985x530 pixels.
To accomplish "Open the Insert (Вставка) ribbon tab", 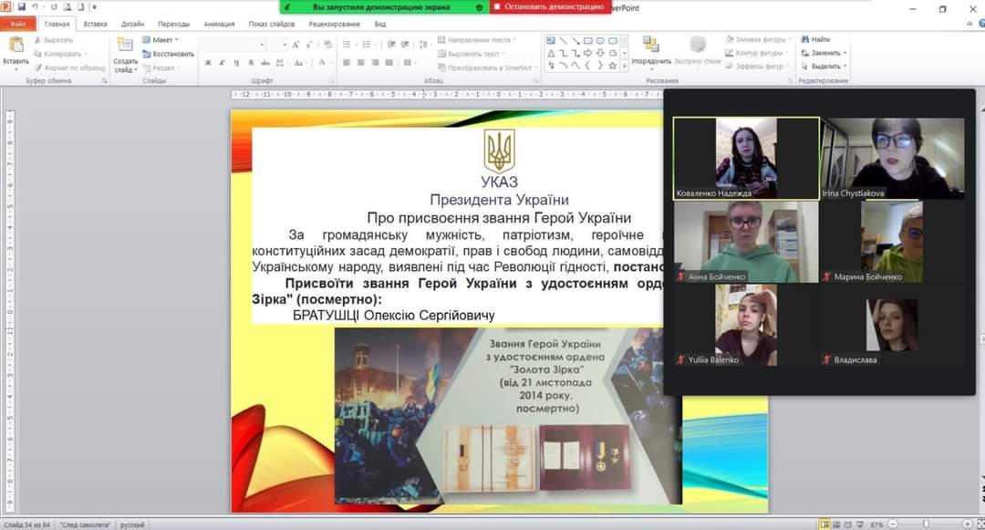I will point(96,24).
